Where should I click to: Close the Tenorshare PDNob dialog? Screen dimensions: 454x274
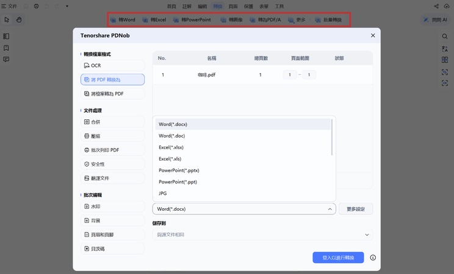(373, 35)
